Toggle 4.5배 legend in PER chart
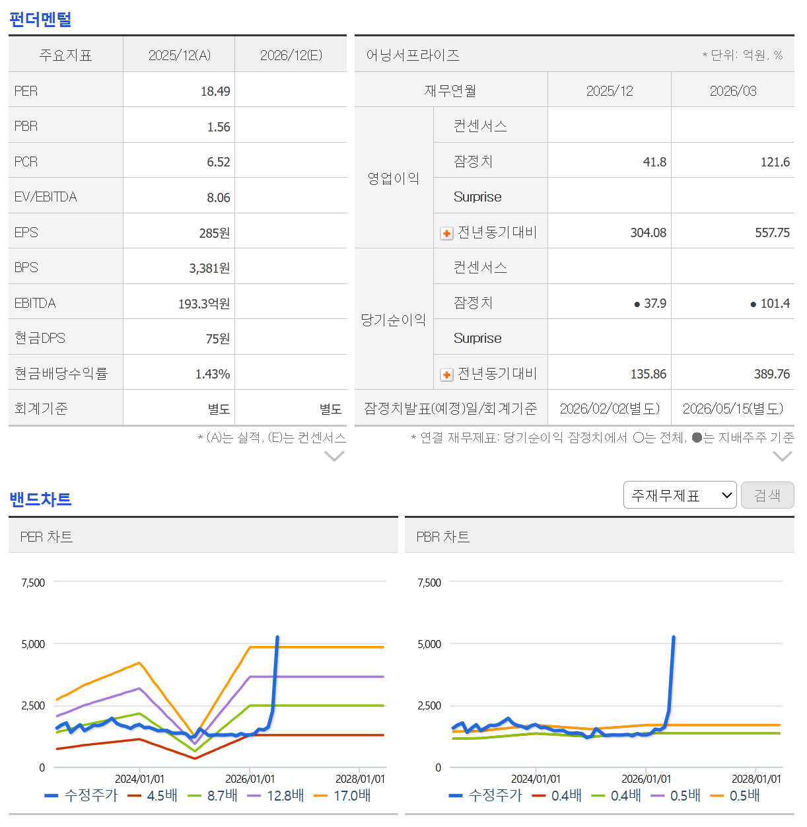Image resolution: width=807 pixels, height=827 pixels. click(x=153, y=795)
